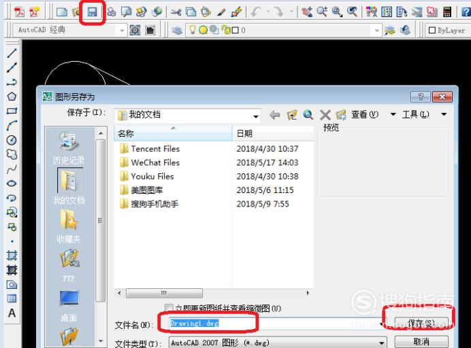This screenshot has width=471, height=348.
Task: Open 收藏夹 in places sidebar
Action: (69, 226)
